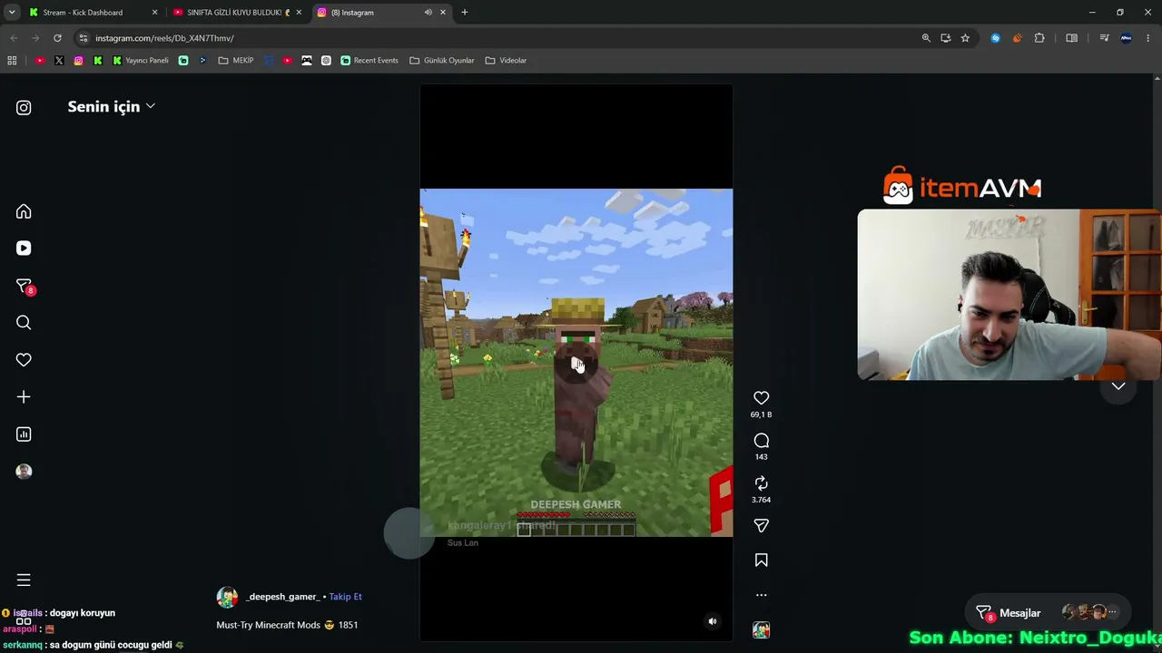Open the reel's comments
This screenshot has height=653, width=1162.
(x=761, y=441)
